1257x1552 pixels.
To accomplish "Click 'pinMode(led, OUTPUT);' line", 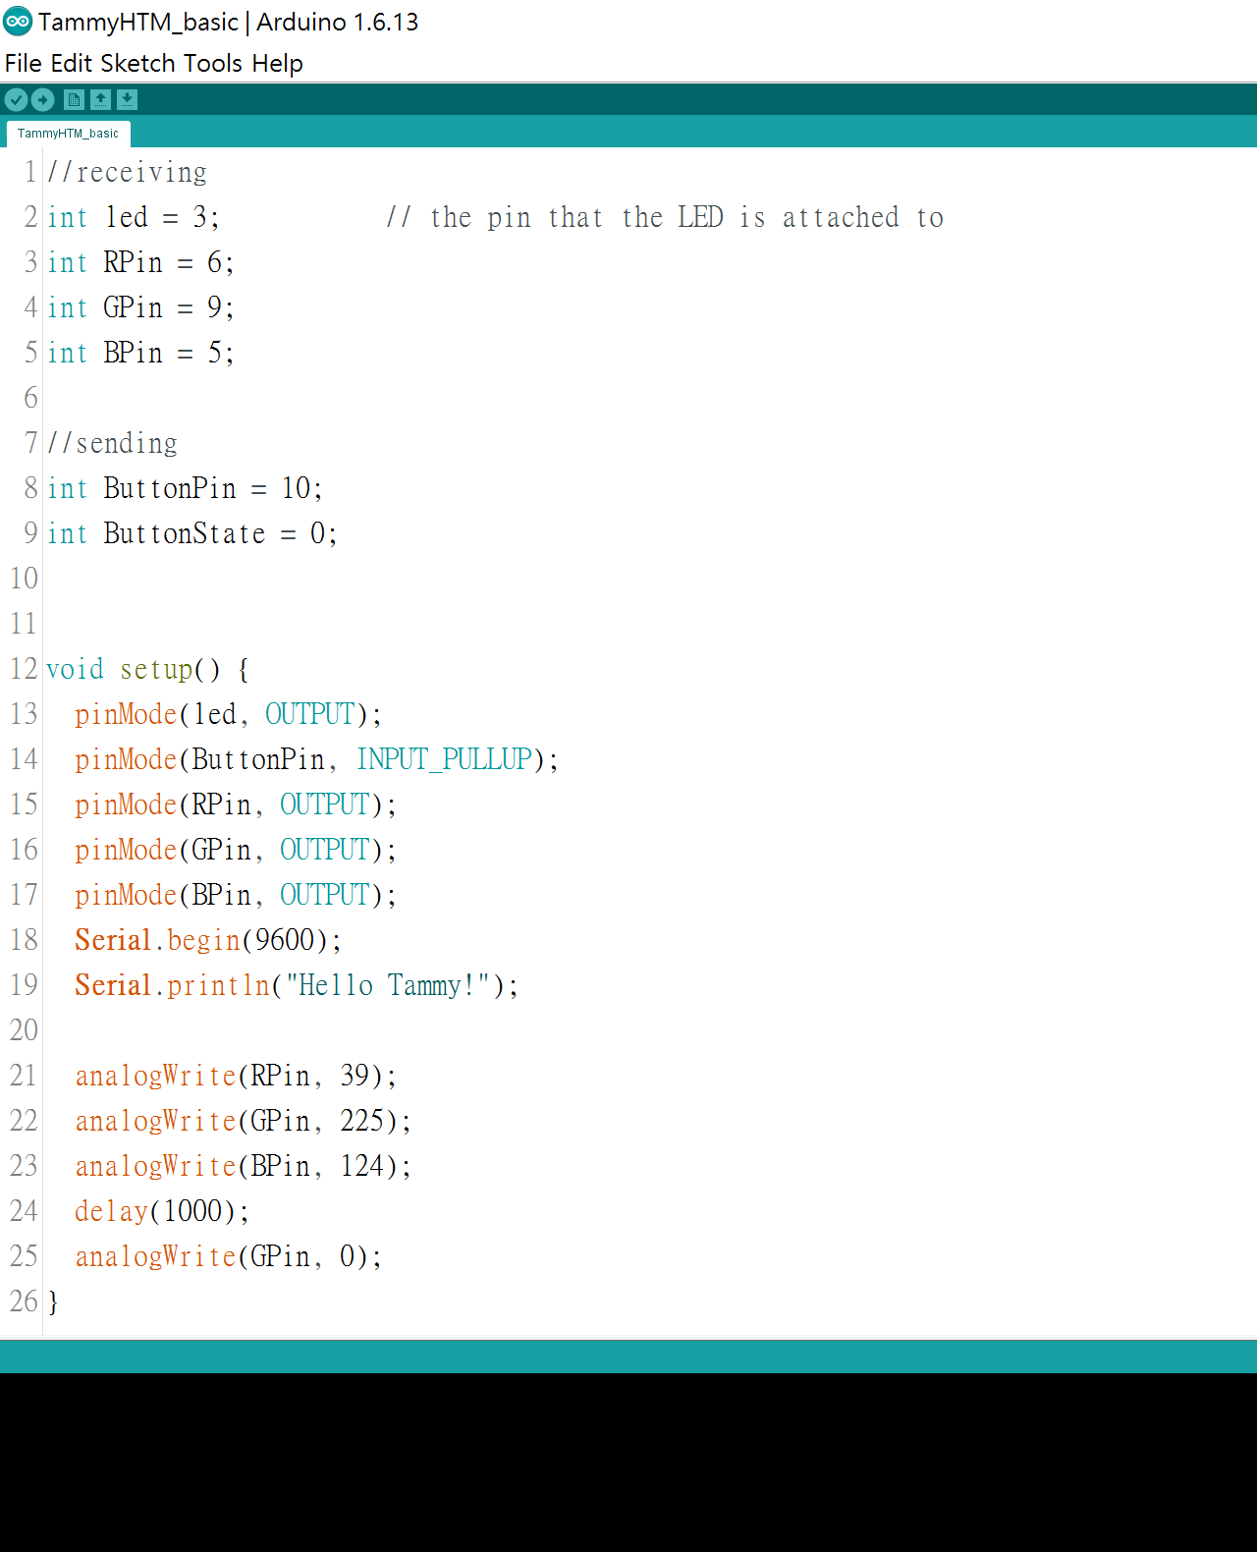I will [x=228, y=714].
